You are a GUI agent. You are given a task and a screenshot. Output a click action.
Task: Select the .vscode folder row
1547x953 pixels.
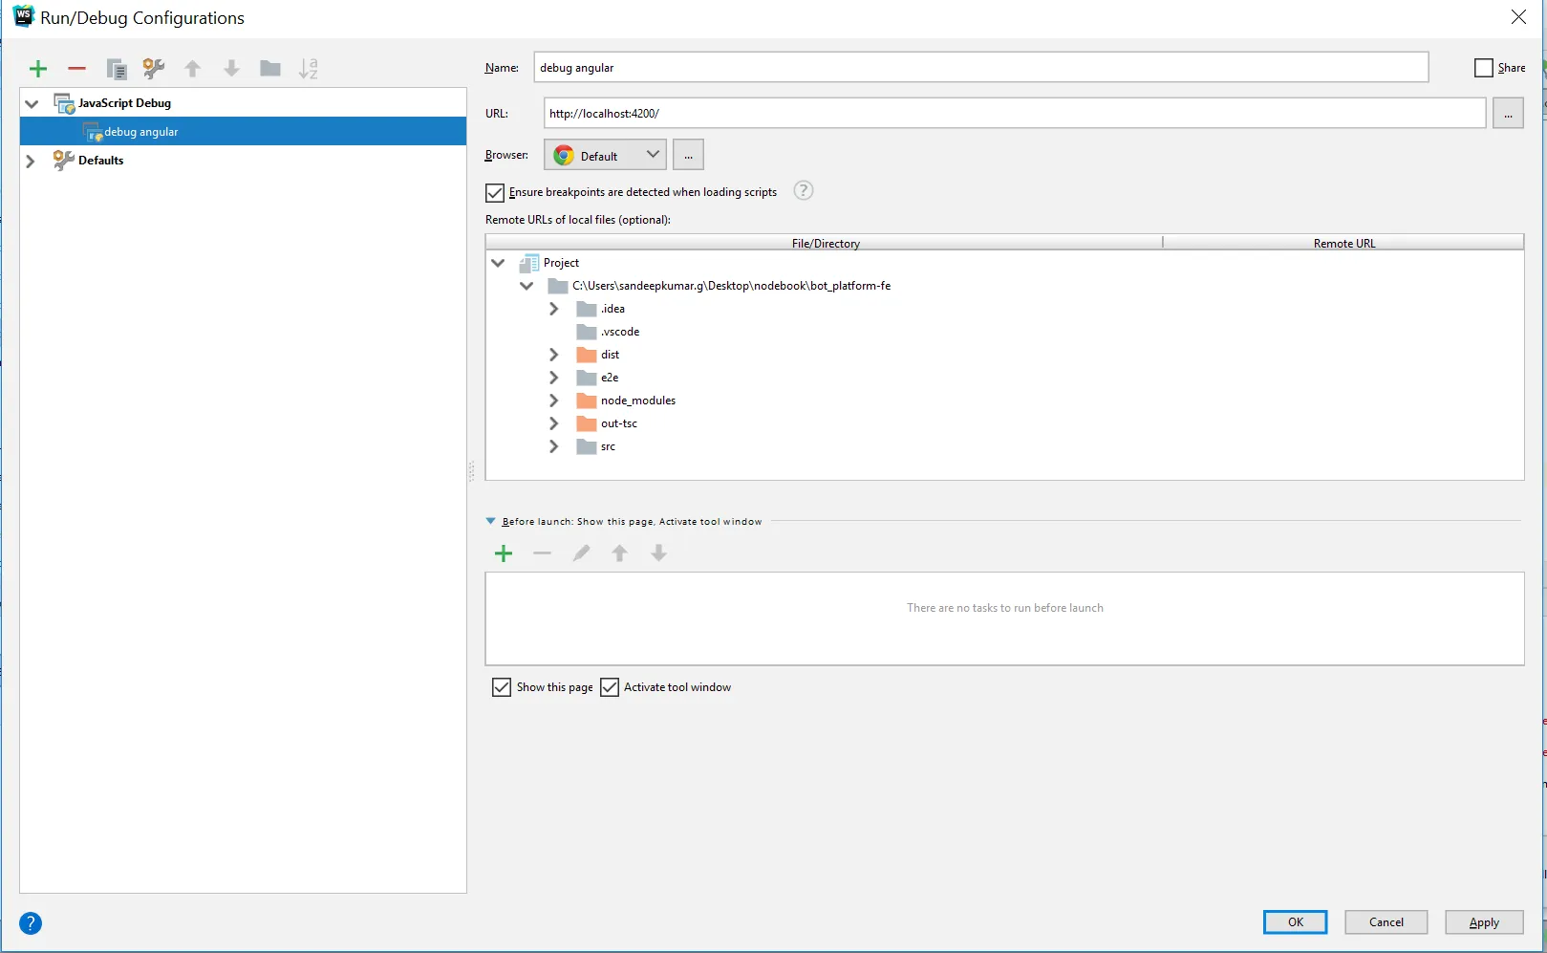(1004, 332)
